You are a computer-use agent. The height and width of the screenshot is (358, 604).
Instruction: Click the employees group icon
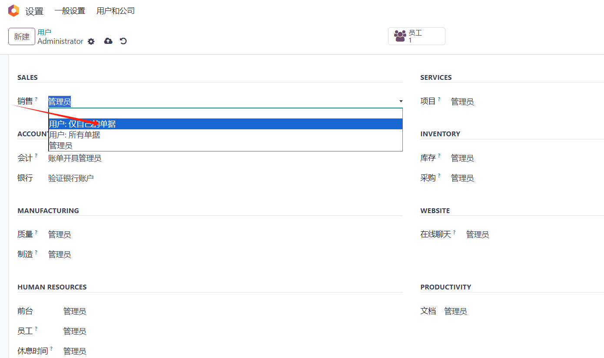coord(400,36)
